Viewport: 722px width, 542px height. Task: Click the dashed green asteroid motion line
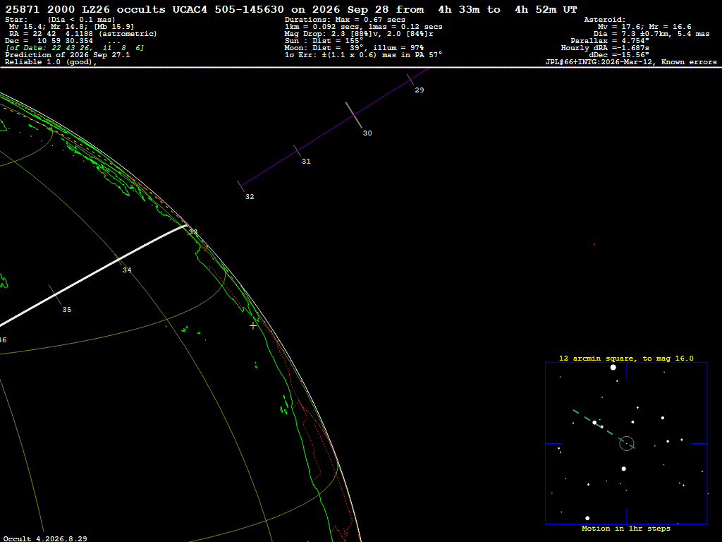click(x=604, y=428)
